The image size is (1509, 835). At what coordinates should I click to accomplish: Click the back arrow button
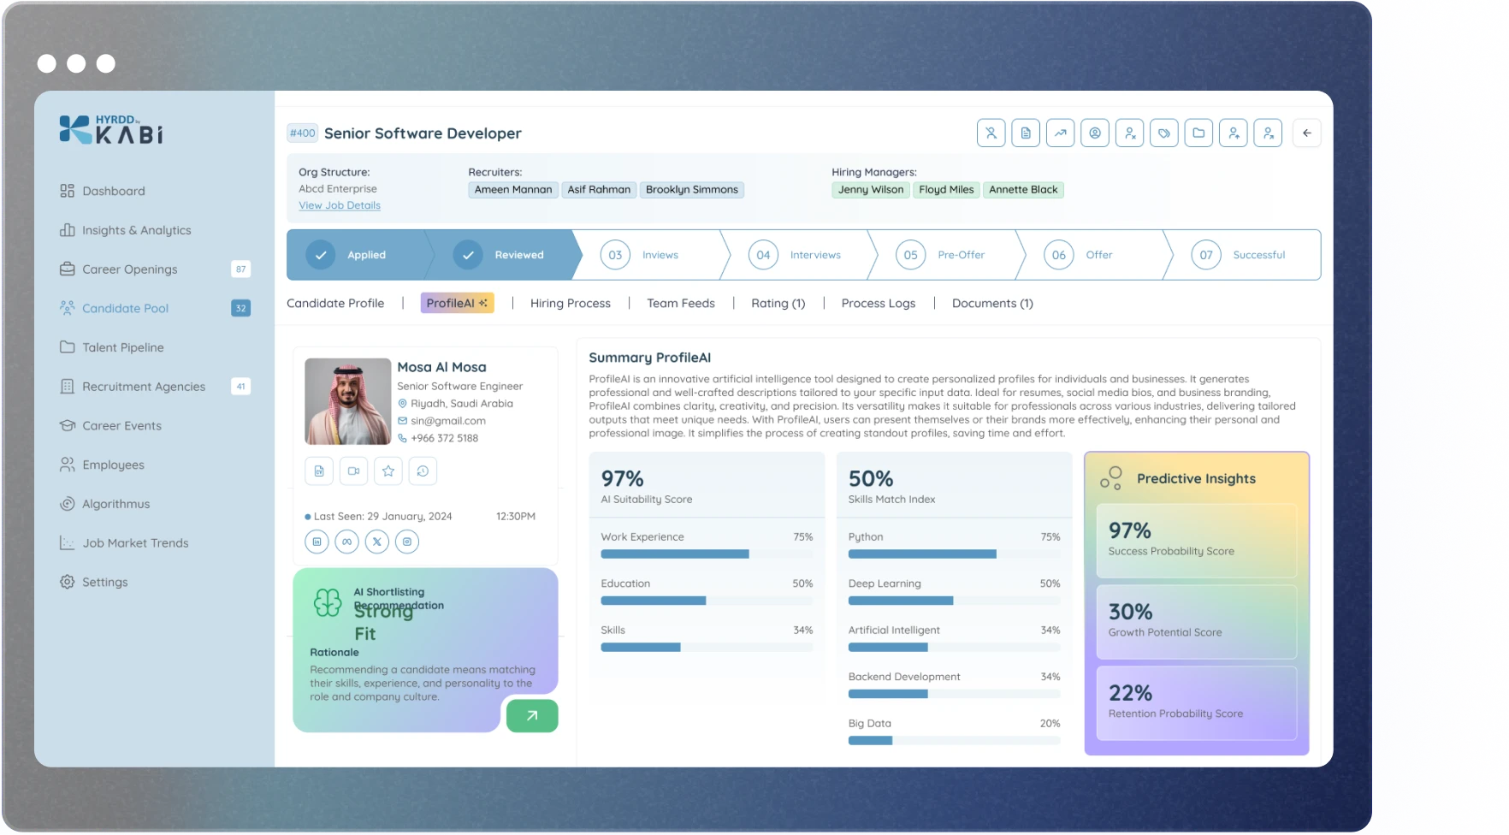1306,133
